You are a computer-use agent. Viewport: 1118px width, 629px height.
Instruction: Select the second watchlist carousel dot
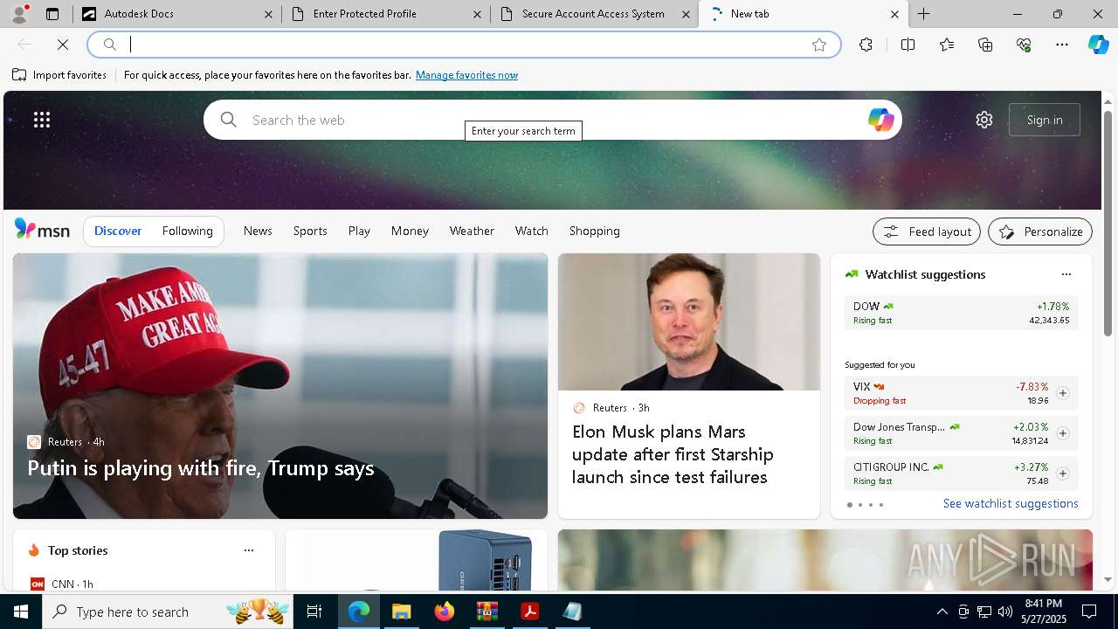860,505
